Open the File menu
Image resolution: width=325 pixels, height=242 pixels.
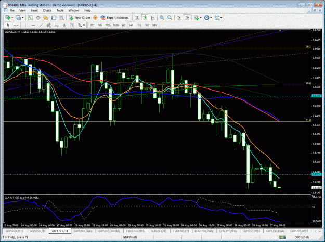pos(12,10)
